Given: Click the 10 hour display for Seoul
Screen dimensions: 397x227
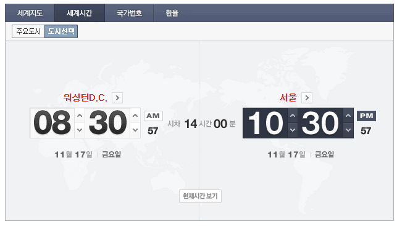Looking at the screenshot, I should pyautogui.click(x=265, y=123).
